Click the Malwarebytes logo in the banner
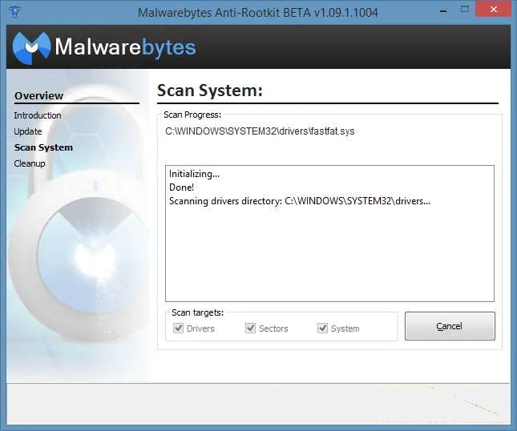Viewport: 517px width, 431px height. 104,47
